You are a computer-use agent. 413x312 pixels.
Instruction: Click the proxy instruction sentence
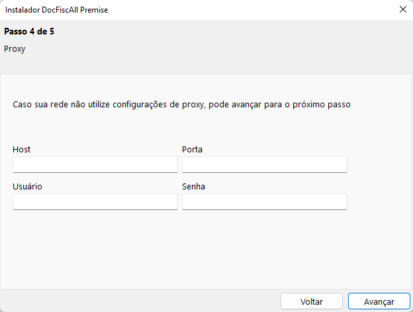click(181, 105)
